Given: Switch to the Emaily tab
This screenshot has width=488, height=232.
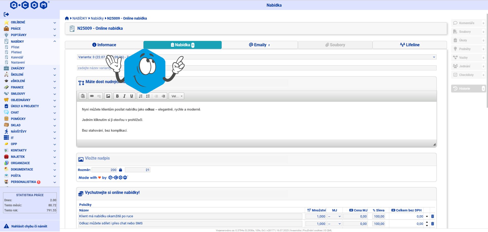Looking at the screenshot, I should (260, 45).
